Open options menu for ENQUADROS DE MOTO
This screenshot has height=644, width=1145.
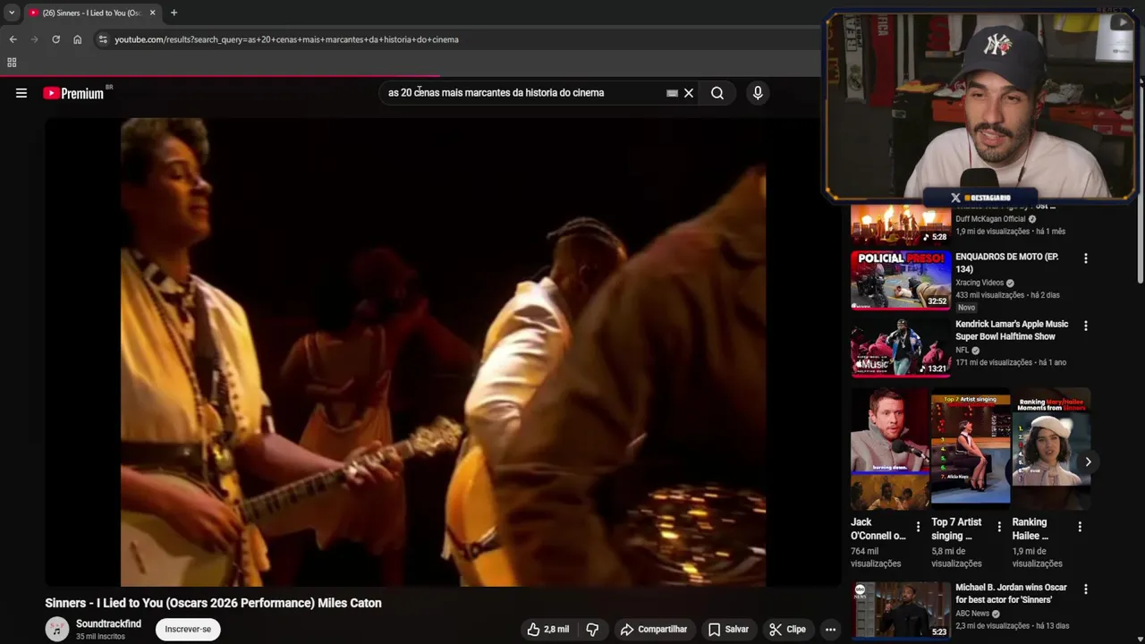[x=1086, y=258]
